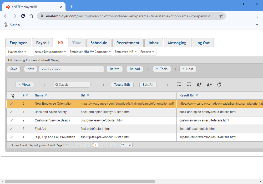The width and height of the screenshot is (263, 184).
Task: Click the Save button
Action: pos(14,69)
